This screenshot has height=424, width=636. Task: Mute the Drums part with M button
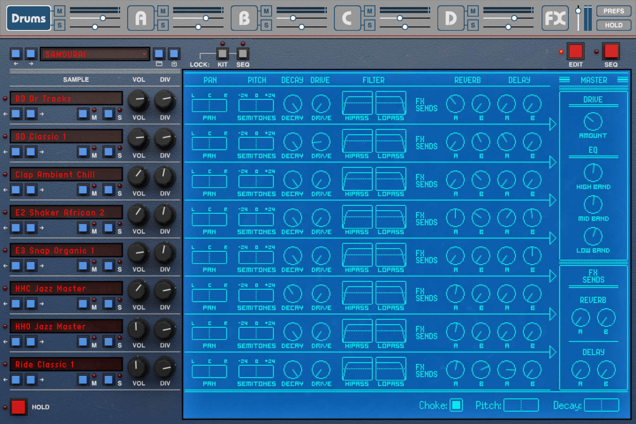pyautogui.click(x=59, y=11)
